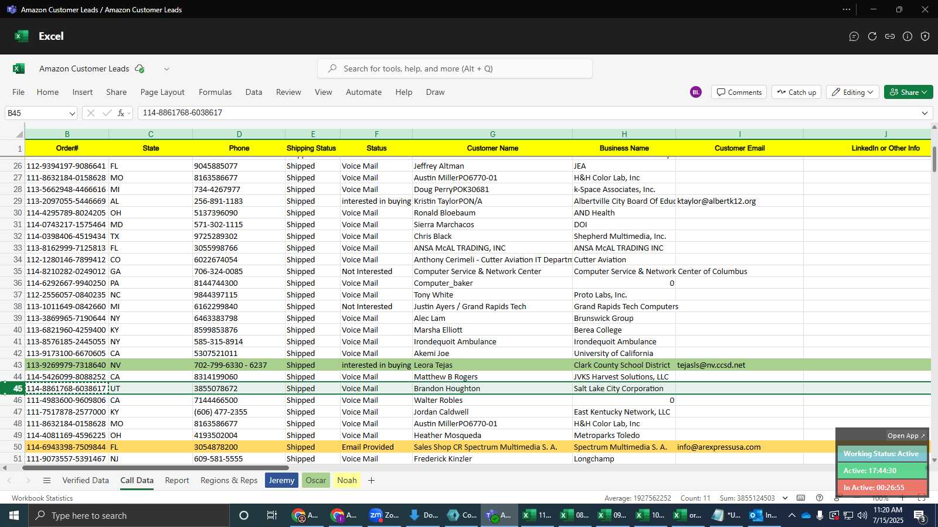Click the Windows Start button
The height and width of the screenshot is (527, 938).
pos(14,515)
